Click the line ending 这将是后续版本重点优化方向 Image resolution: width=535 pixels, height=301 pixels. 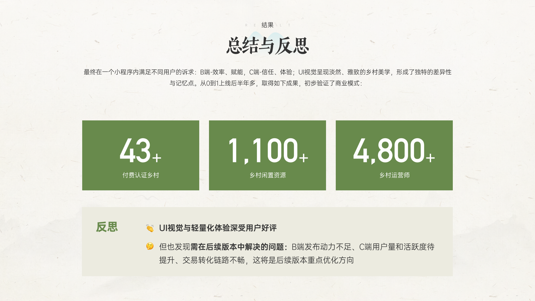pyautogui.click(x=256, y=260)
